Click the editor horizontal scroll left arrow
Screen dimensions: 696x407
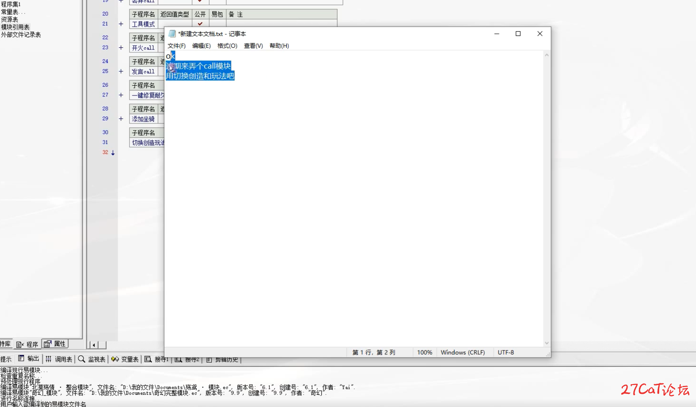click(94, 345)
